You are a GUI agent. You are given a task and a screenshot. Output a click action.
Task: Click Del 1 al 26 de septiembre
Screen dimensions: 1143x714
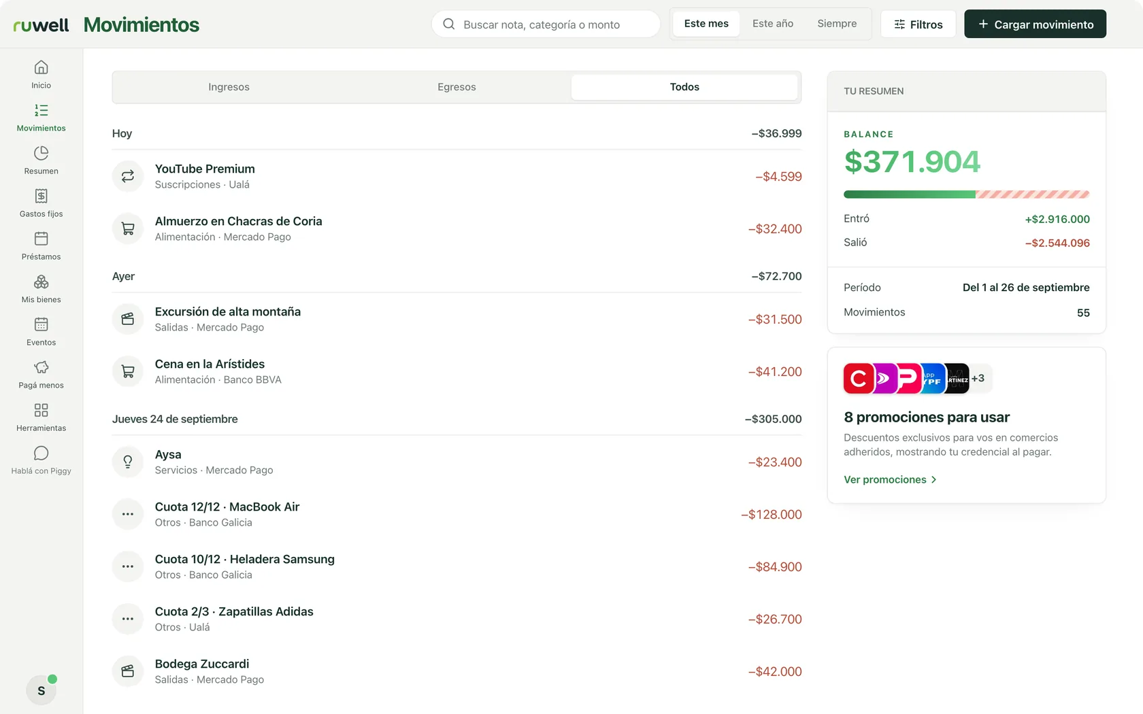pos(1026,288)
